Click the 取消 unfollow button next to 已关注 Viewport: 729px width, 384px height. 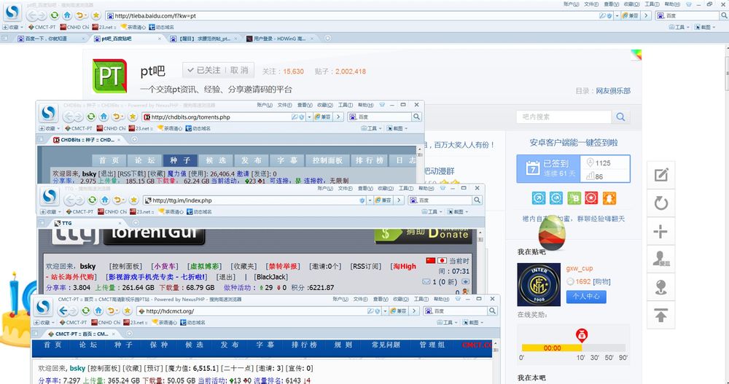click(239, 70)
